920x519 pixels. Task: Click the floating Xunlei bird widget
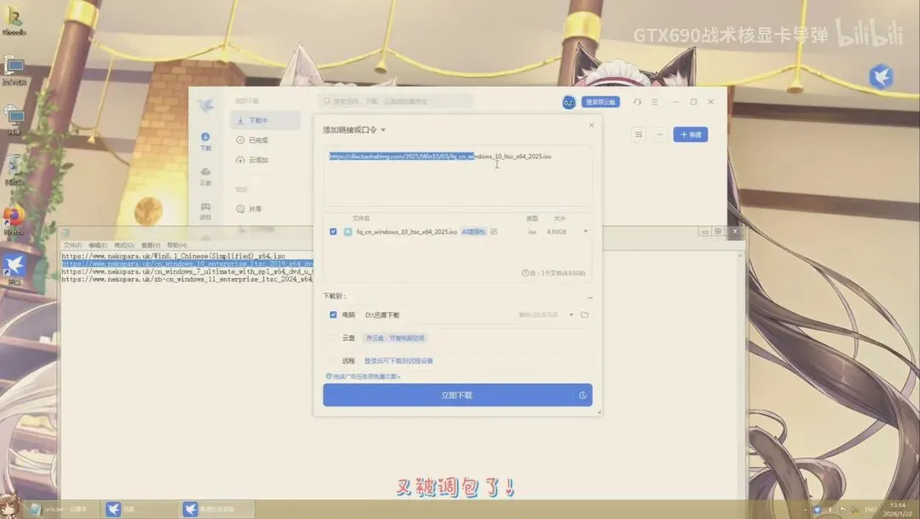(x=881, y=77)
